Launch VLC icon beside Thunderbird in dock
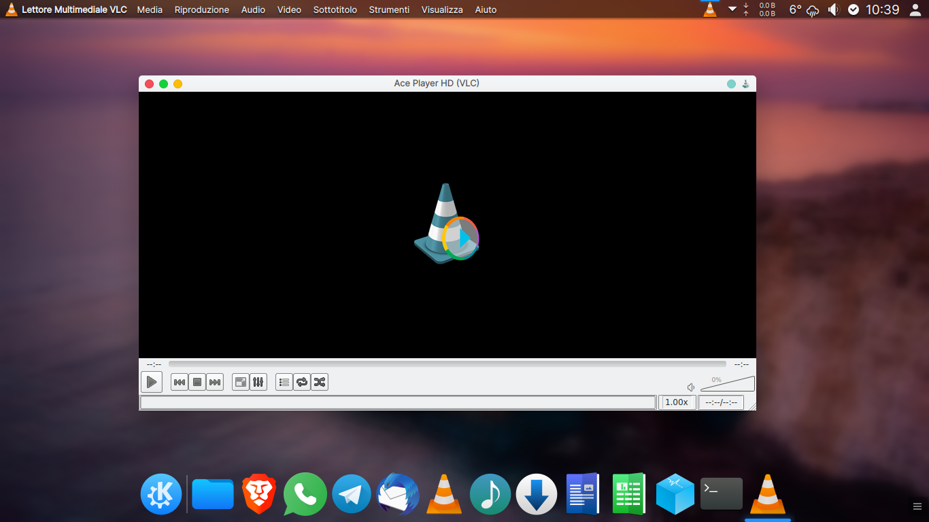Viewport: 929px width, 522px height. (444, 494)
